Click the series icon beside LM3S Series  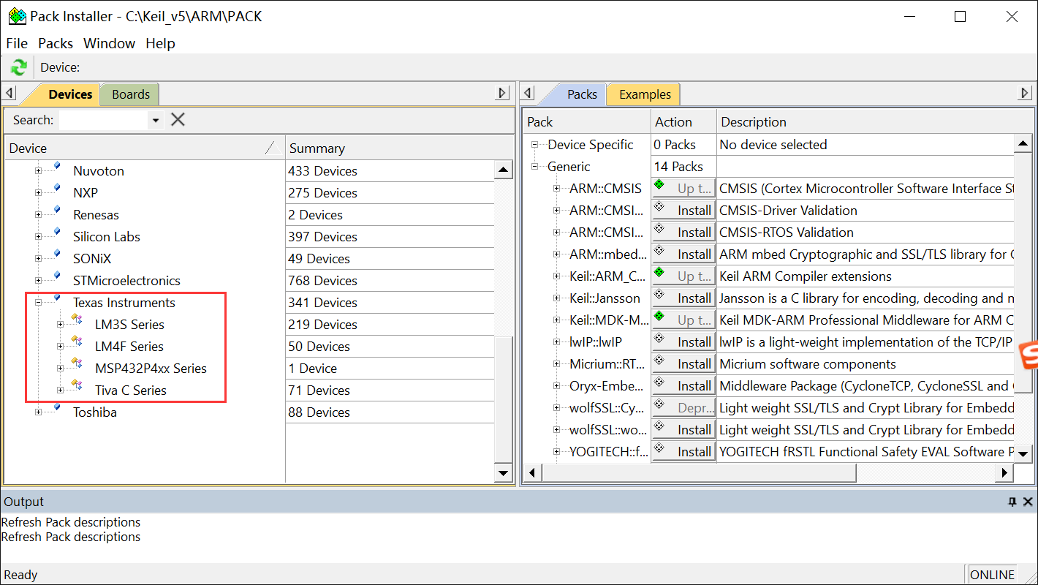[77, 320]
